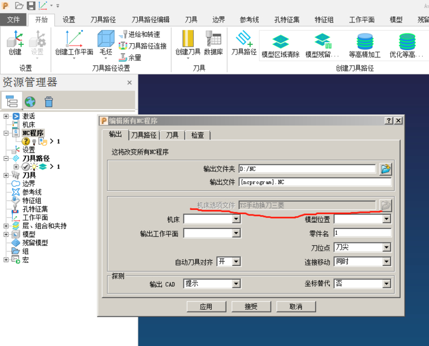
Task: Open the 余量 thickness setting
Action: pos(130,58)
